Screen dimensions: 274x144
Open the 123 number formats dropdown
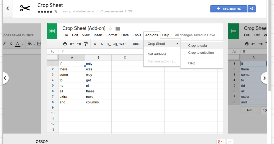pyautogui.click(x=123, y=44)
